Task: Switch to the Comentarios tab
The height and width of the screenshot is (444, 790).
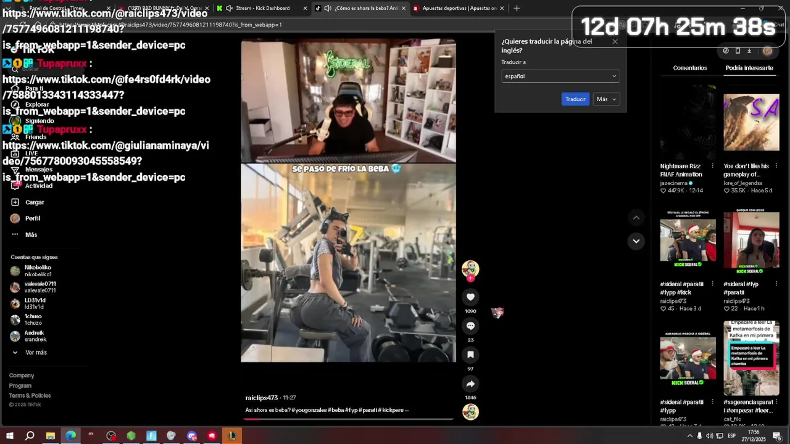Action: [690, 68]
